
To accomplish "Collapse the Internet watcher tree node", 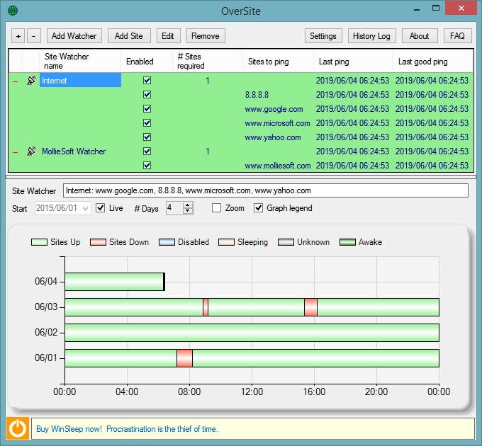I will pyautogui.click(x=16, y=81).
